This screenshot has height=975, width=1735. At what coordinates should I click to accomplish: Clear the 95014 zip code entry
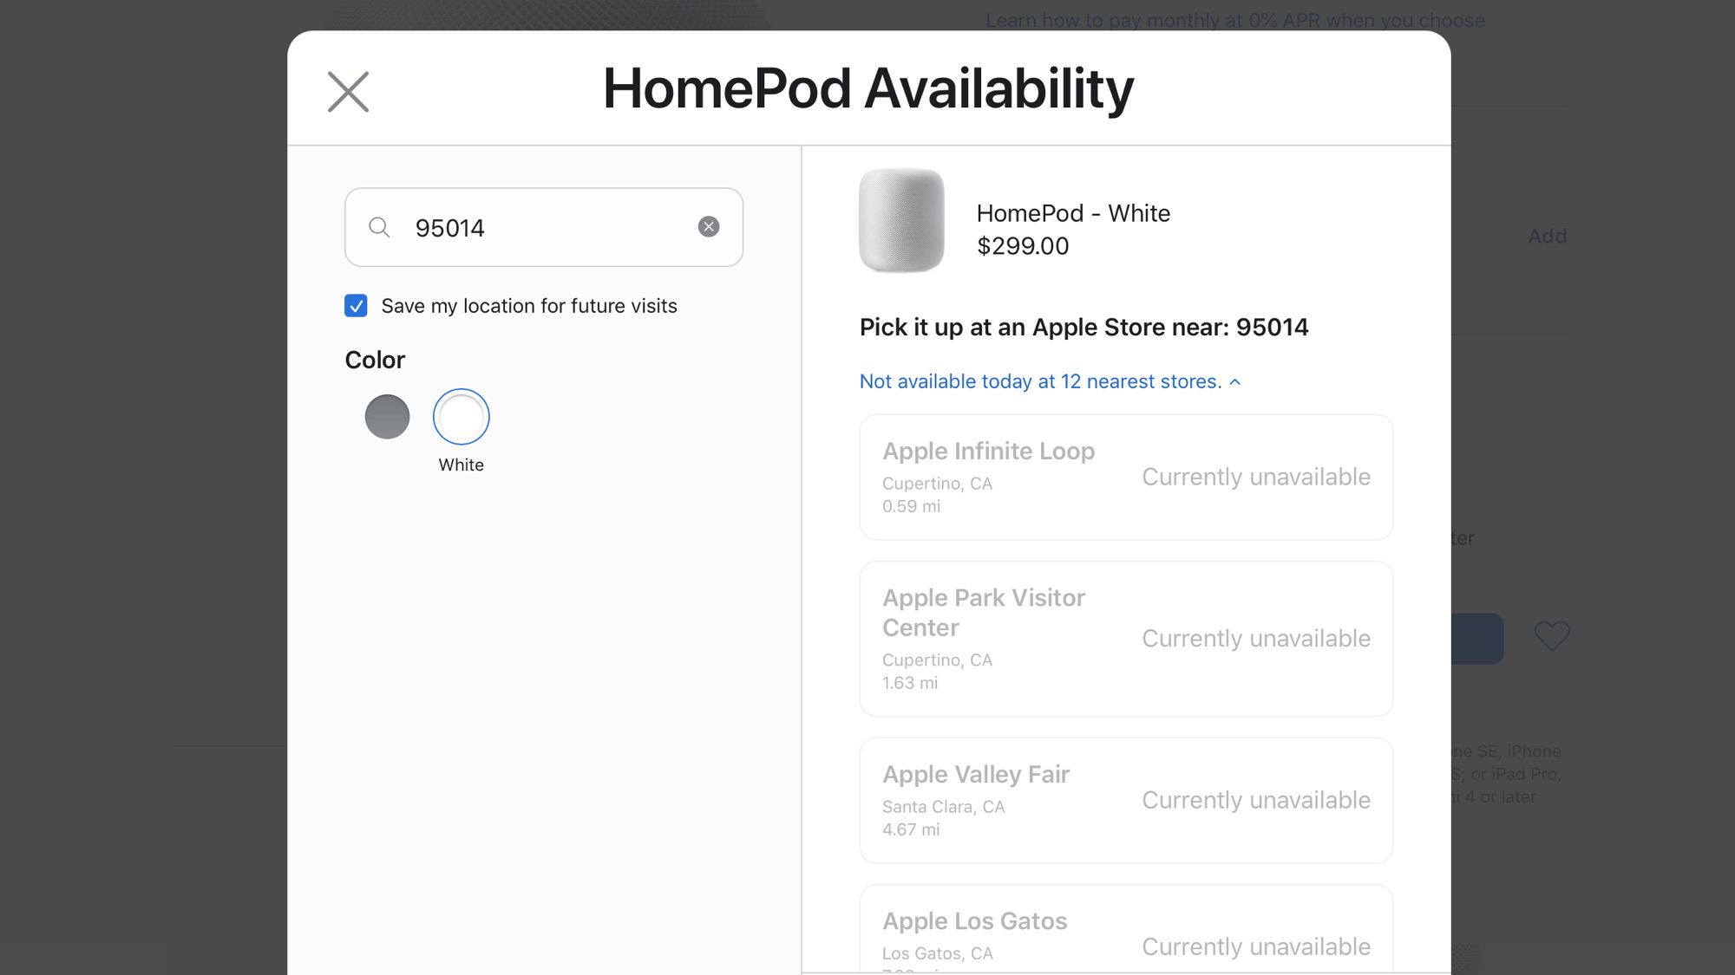pos(709,227)
